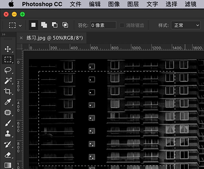The height and width of the screenshot is (169, 204).
Task: Select the Eyedropper tool
Action: coord(8,102)
